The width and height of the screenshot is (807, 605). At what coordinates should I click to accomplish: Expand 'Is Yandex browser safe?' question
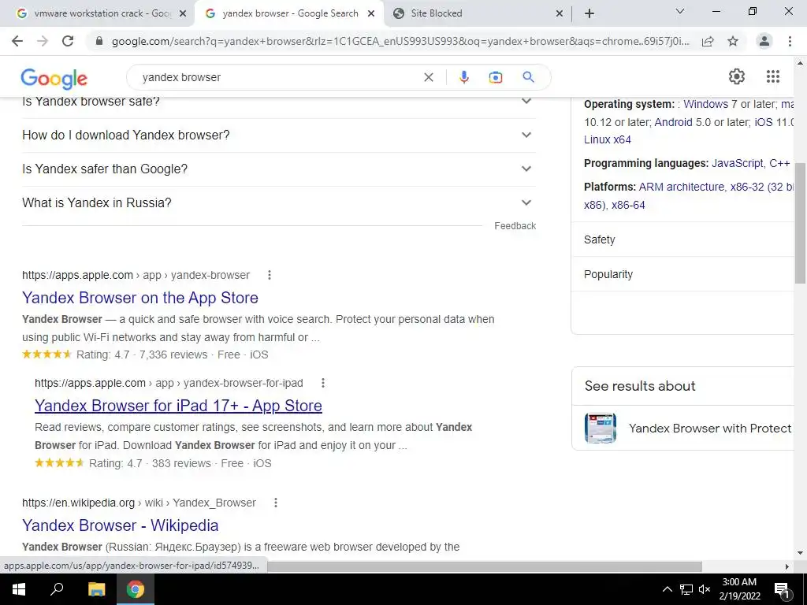[x=279, y=102]
